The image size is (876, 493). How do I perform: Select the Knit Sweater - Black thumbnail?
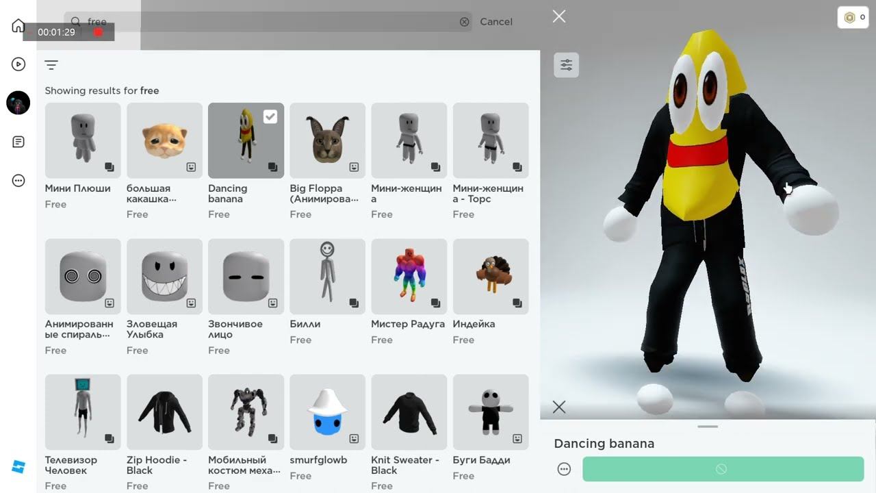tap(409, 412)
